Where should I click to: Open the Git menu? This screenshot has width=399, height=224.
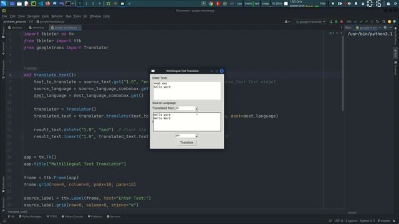click(x=85, y=16)
